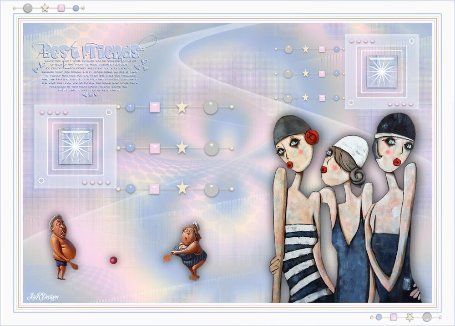
Task: Click the shirtless cartoon man holding a paddle
Action: coord(63,247)
